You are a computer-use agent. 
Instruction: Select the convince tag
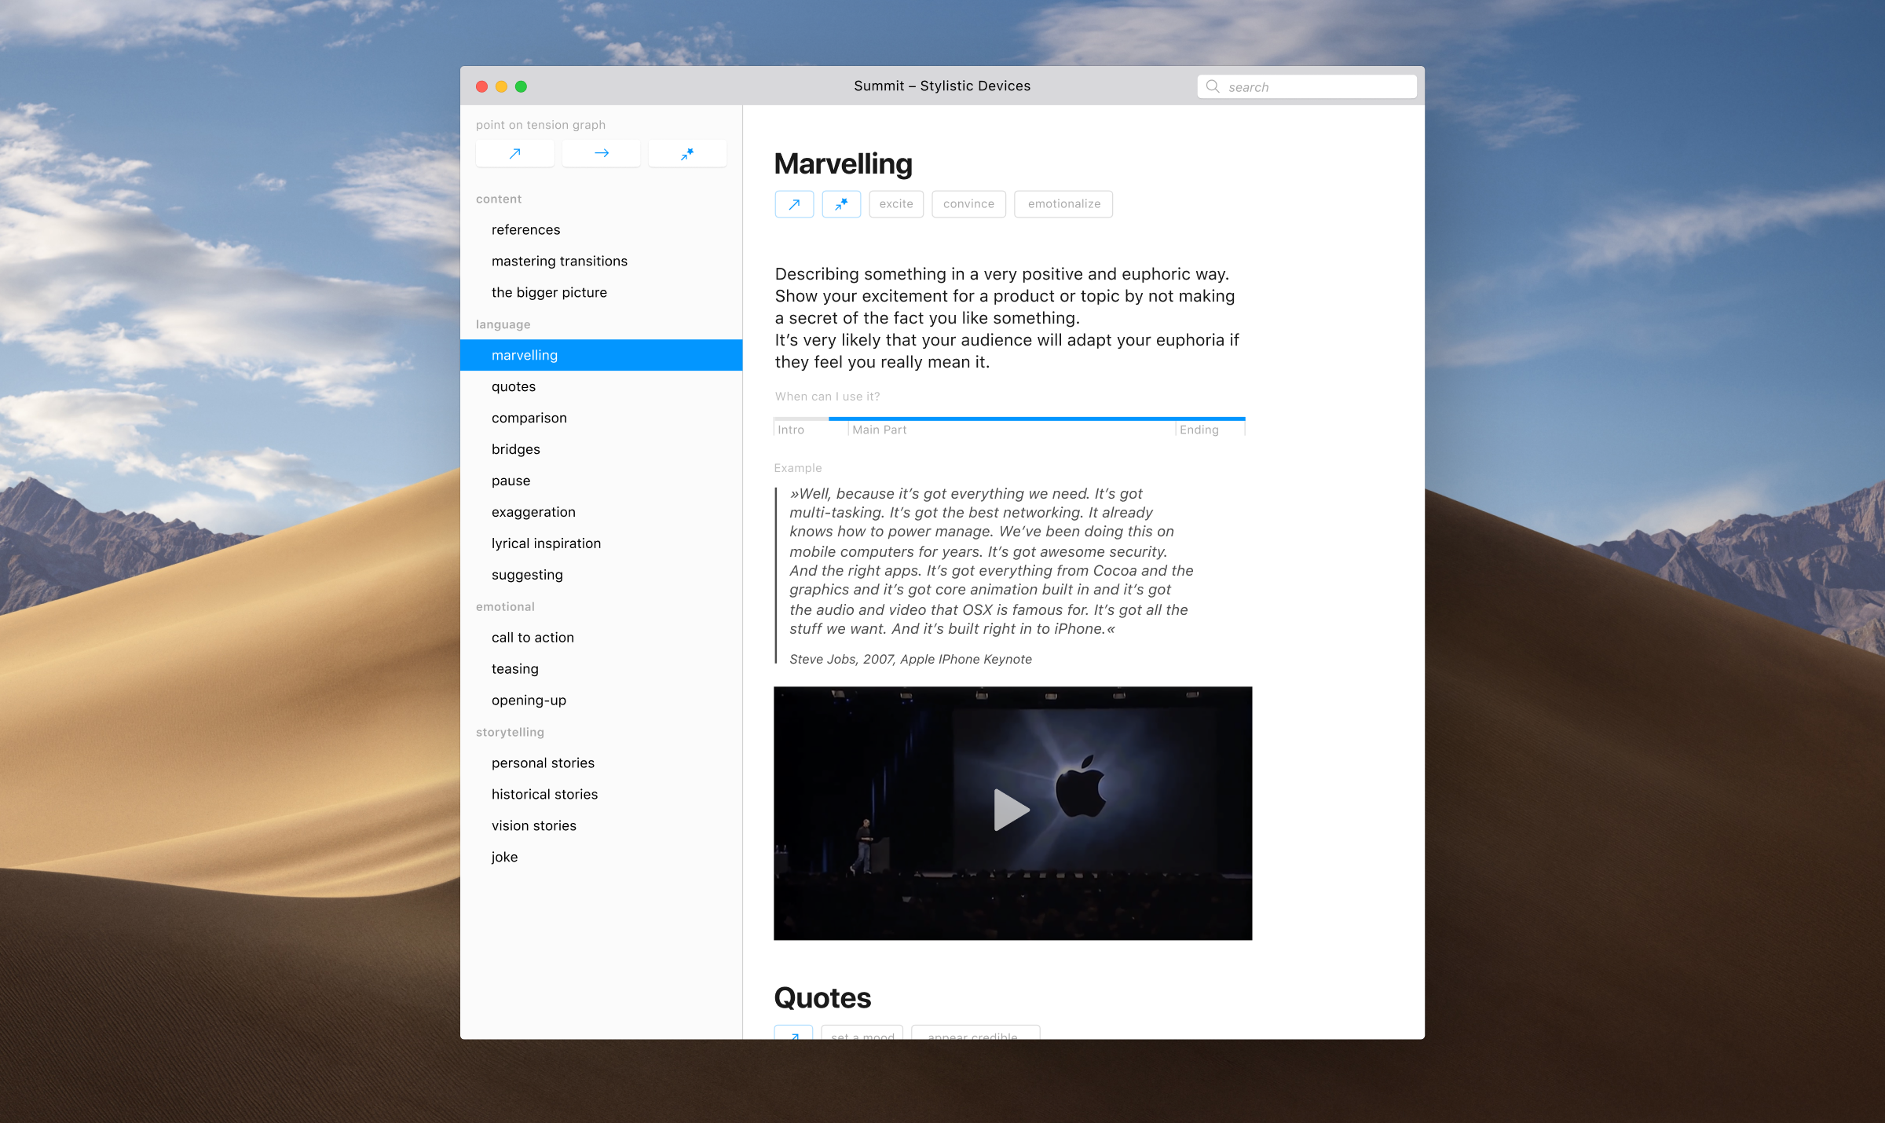point(968,204)
